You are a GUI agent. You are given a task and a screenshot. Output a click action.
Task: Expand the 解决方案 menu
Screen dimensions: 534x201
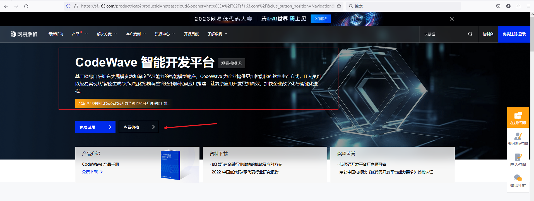click(107, 34)
